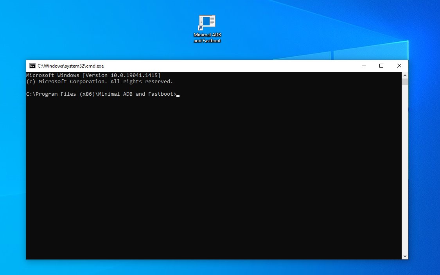The height and width of the screenshot is (275, 440).
Task: Click the Microsoft Windows version line
Action: coord(93,75)
